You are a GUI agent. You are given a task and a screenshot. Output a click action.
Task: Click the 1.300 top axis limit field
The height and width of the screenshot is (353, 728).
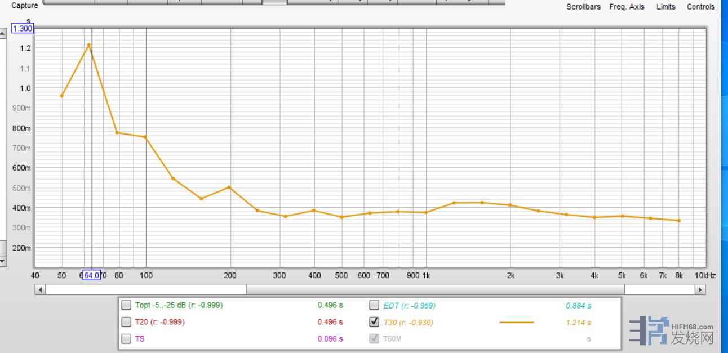(x=23, y=29)
